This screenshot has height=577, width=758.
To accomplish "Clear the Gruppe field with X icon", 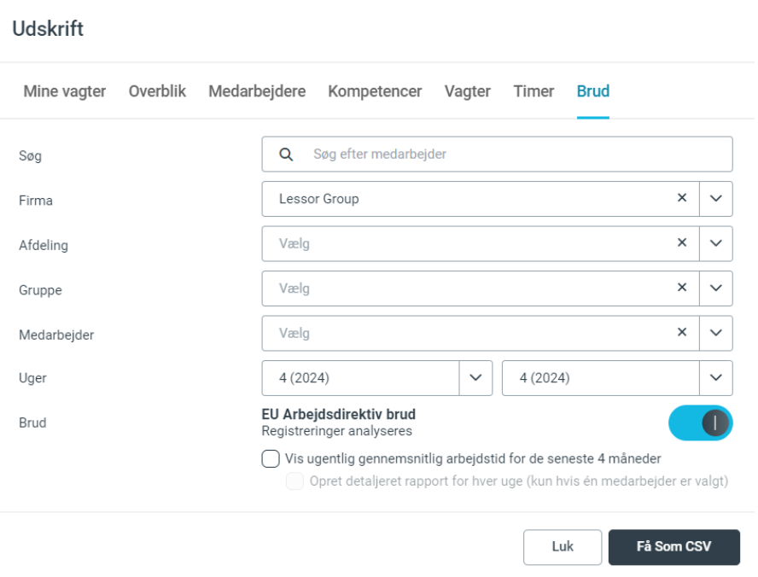I will coord(681,288).
